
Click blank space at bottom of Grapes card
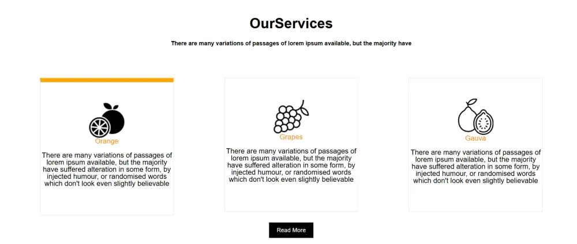pyautogui.click(x=291, y=198)
